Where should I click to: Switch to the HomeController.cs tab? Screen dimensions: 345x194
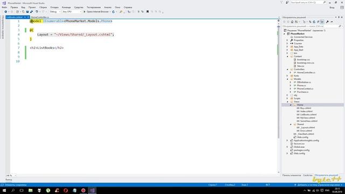[40, 17]
